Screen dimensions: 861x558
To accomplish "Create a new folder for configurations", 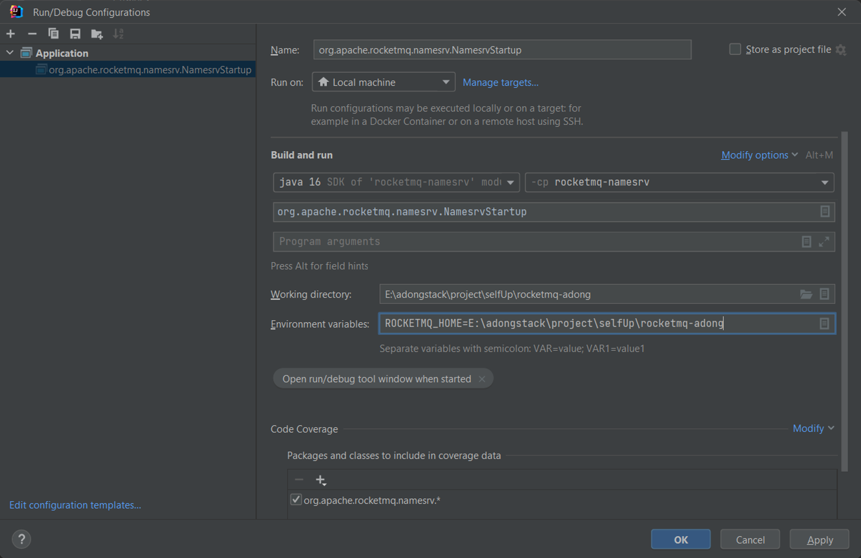I will [x=97, y=34].
